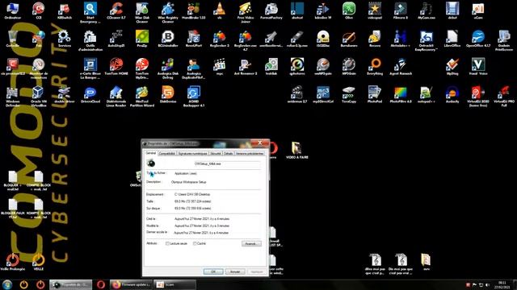The image size is (517, 290).
Task: Launch the FormatFactory shortcut
Action: [x=271, y=10]
